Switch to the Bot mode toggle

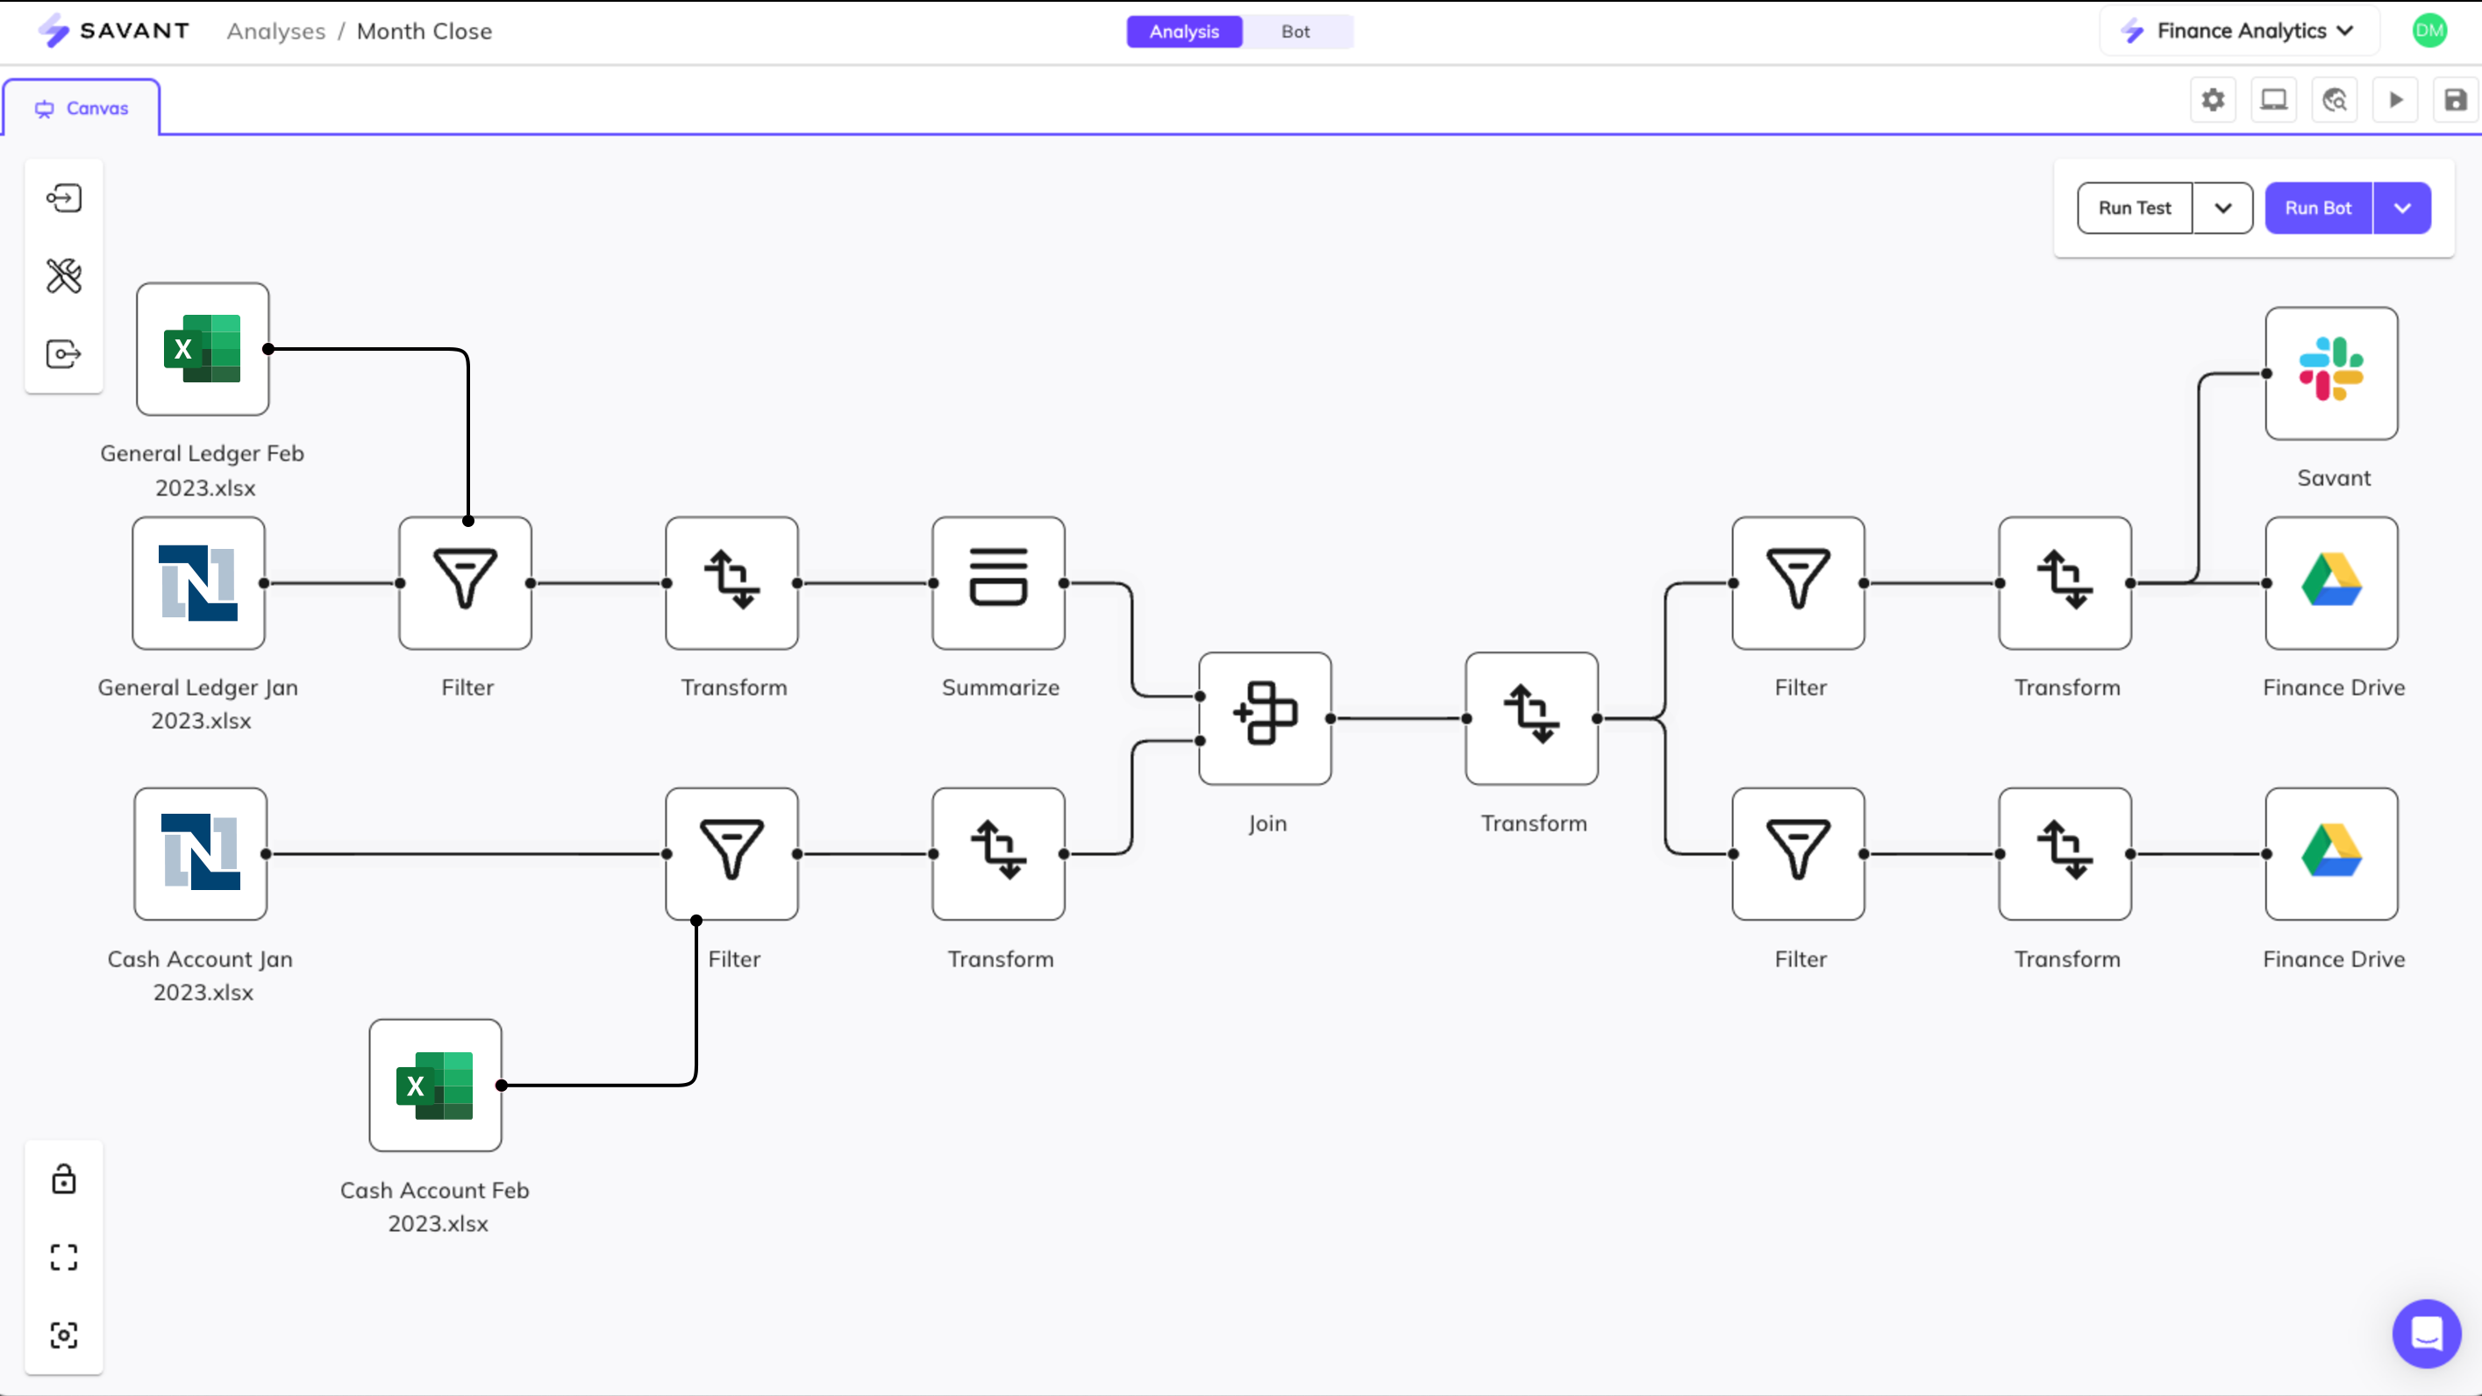click(x=1295, y=32)
